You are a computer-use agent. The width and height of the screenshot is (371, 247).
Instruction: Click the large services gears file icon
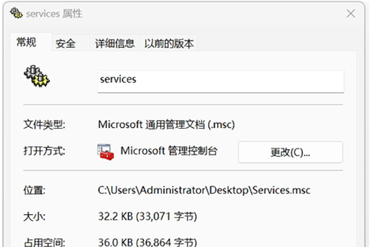37,76
